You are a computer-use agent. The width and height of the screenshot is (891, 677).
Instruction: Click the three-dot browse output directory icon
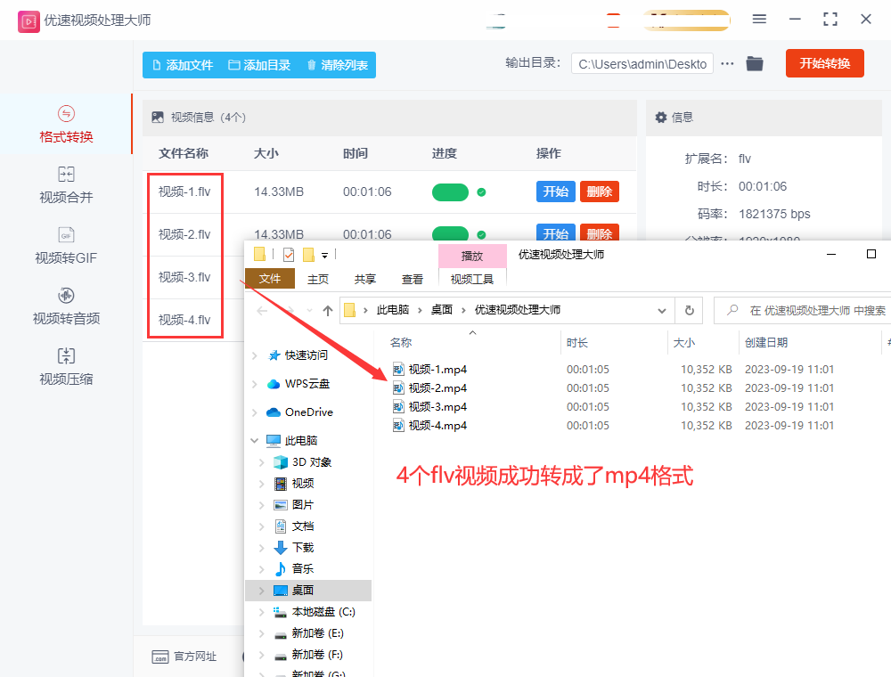pyautogui.click(x=727, y=63)
